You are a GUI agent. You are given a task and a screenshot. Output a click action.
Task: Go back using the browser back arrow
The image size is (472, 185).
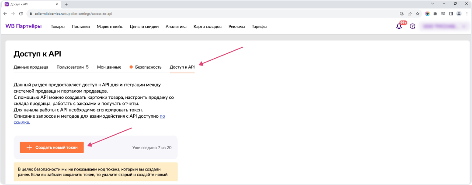(x=5, y=14)
